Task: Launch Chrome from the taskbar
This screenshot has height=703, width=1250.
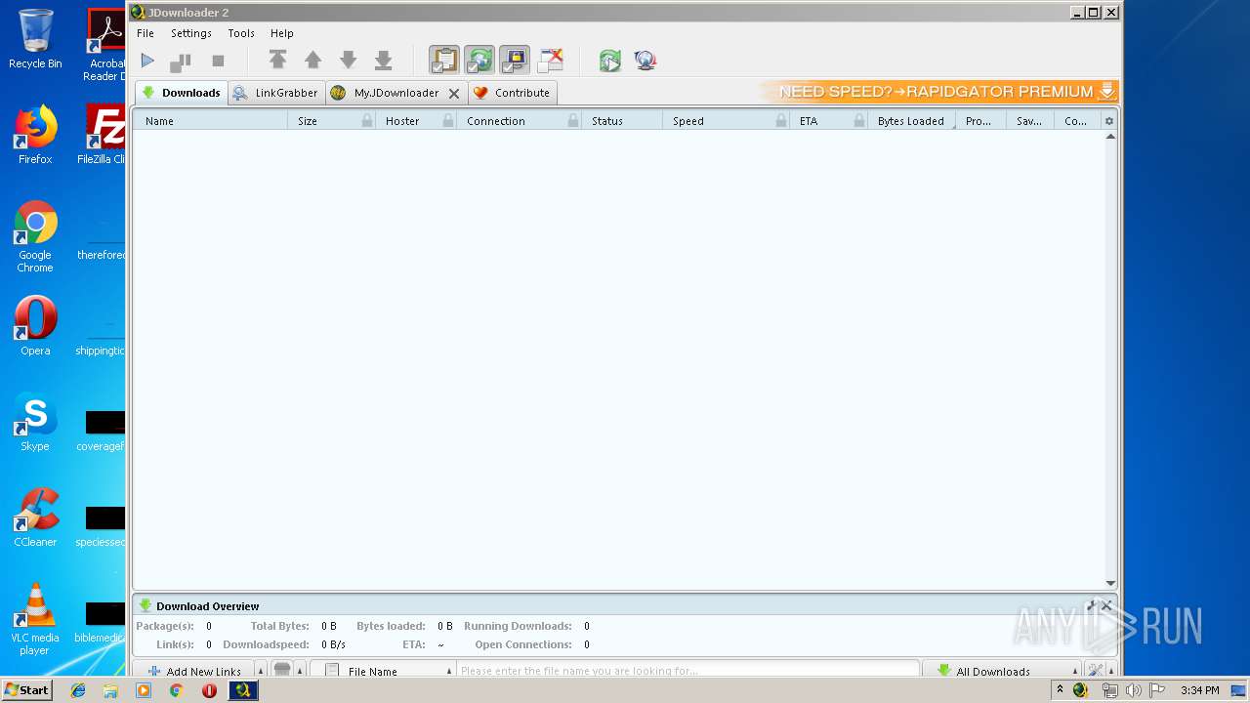Action: pos(176,690)
